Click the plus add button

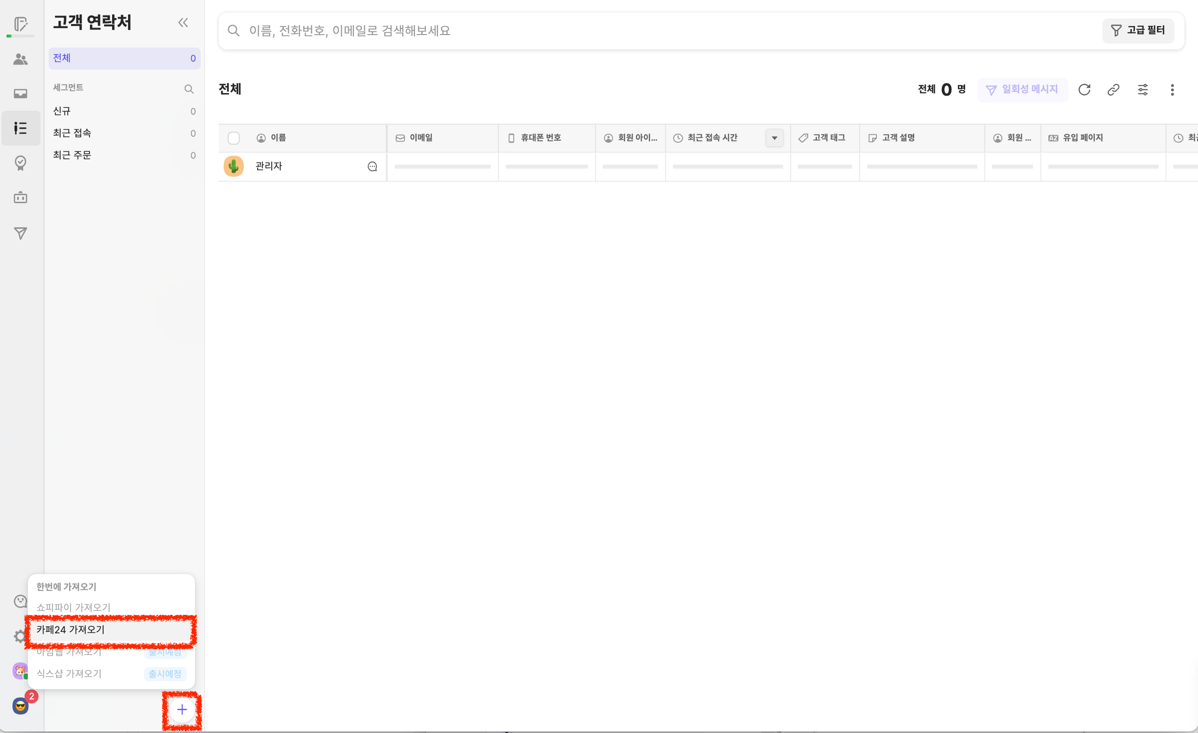[x=182, y=709]
